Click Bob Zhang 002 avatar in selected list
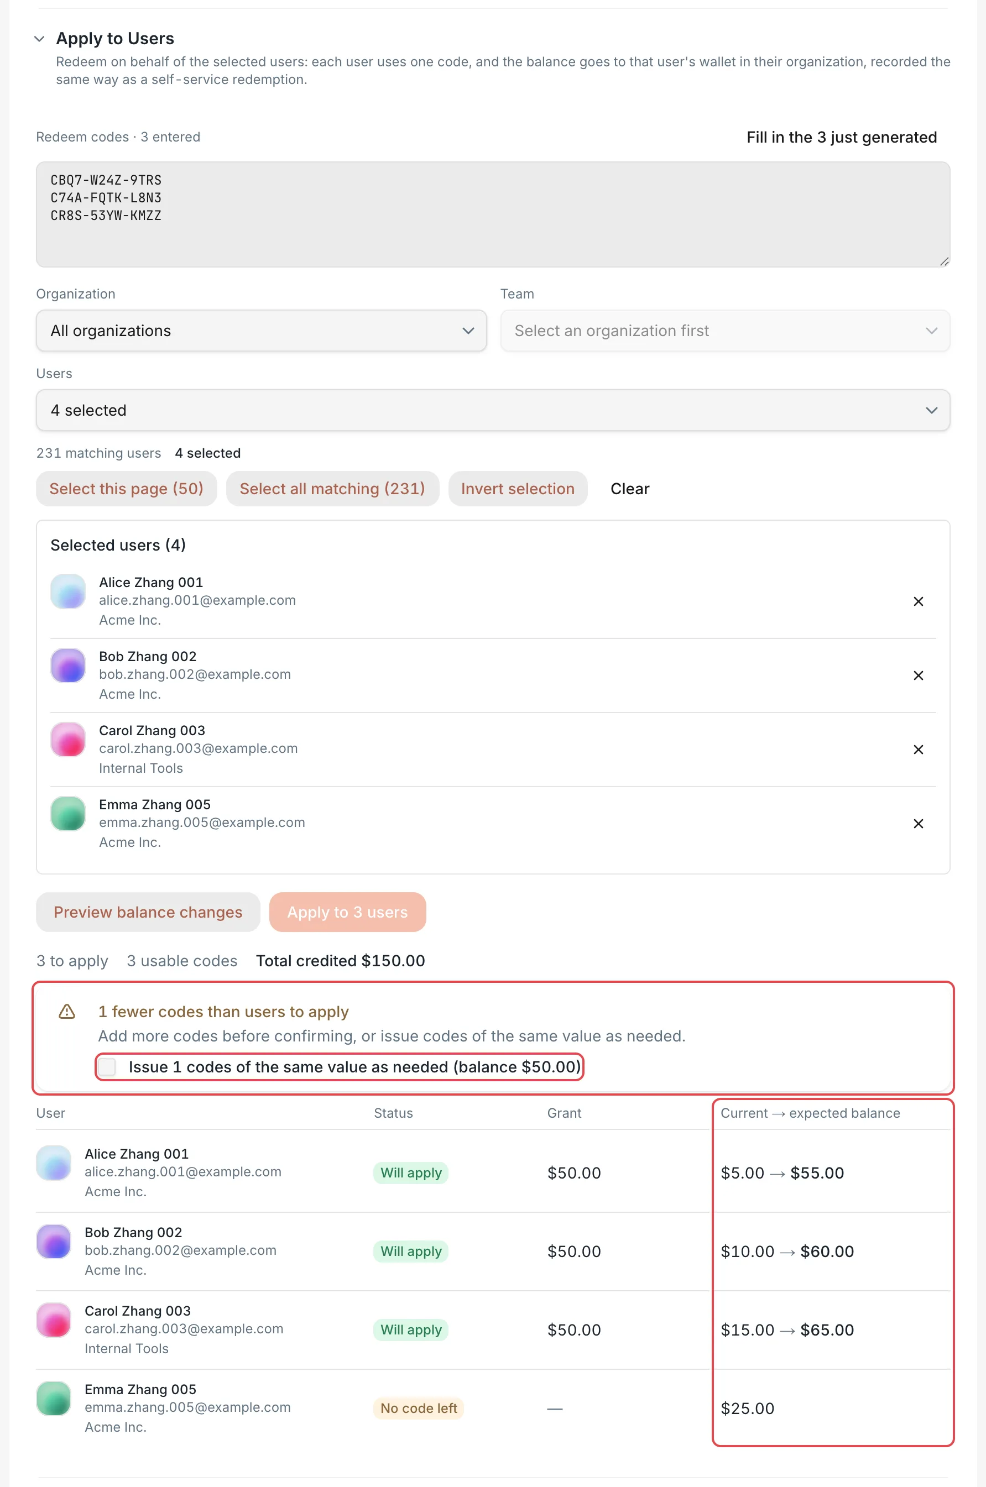 (68, 666)
